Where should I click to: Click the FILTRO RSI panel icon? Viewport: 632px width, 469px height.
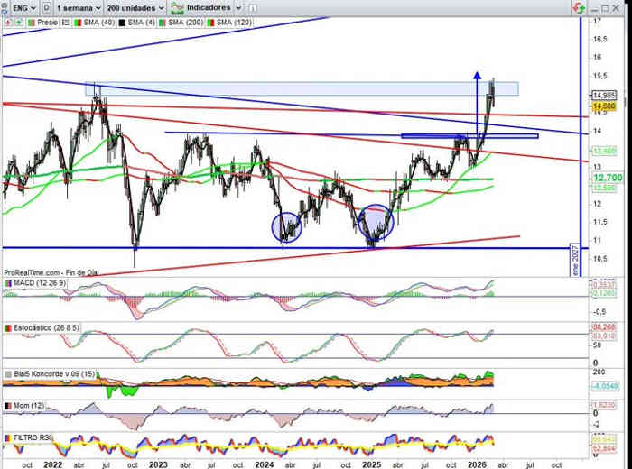[x=8, y=437]
